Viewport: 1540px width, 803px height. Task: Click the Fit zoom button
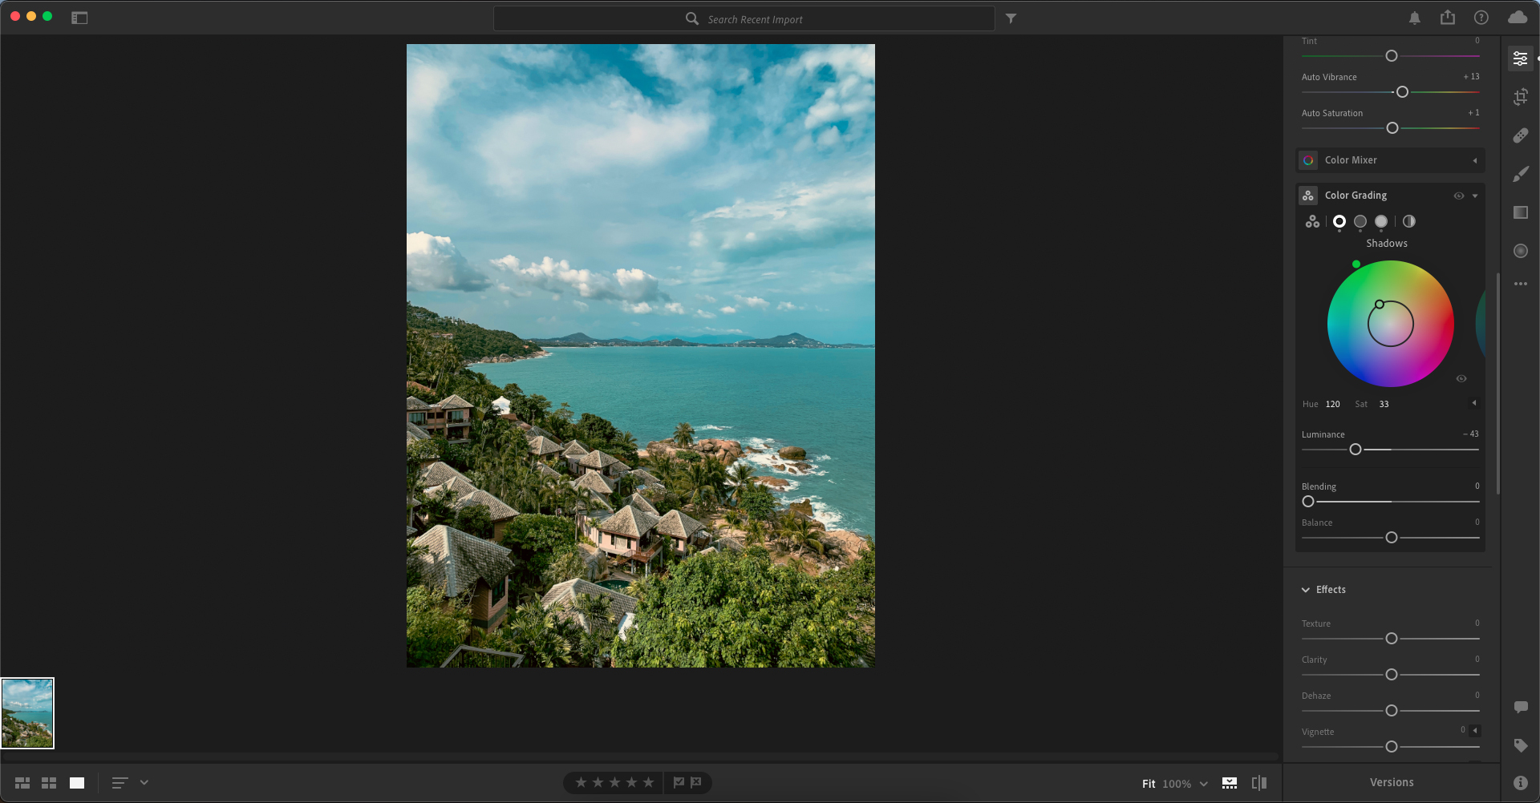pos(1149,784)
